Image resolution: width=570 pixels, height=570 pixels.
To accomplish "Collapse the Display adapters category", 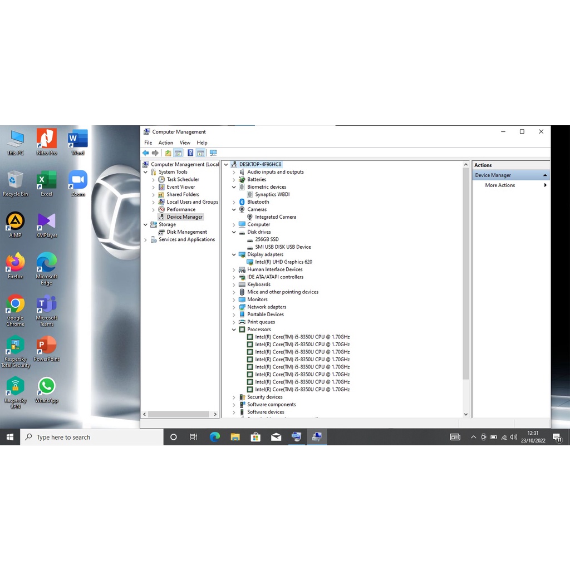I will click(234, 255).
